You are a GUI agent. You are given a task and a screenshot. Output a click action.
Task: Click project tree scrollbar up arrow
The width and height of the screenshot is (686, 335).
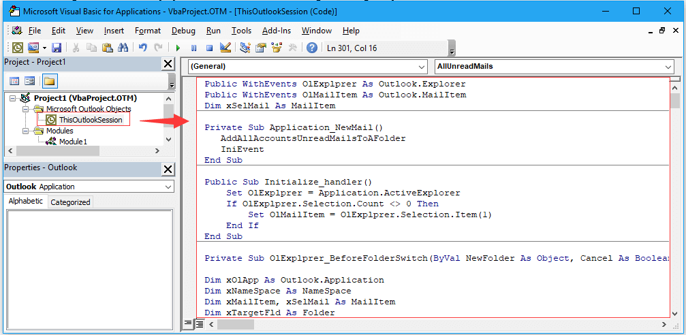(169, 99)
